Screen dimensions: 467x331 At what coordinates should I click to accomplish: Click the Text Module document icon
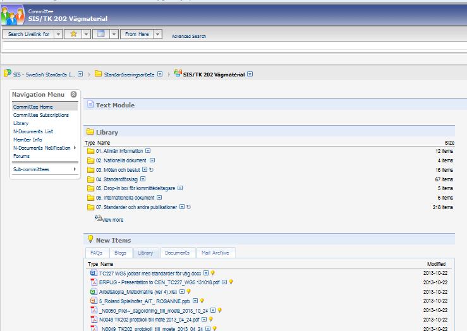[x=90, y=104]
